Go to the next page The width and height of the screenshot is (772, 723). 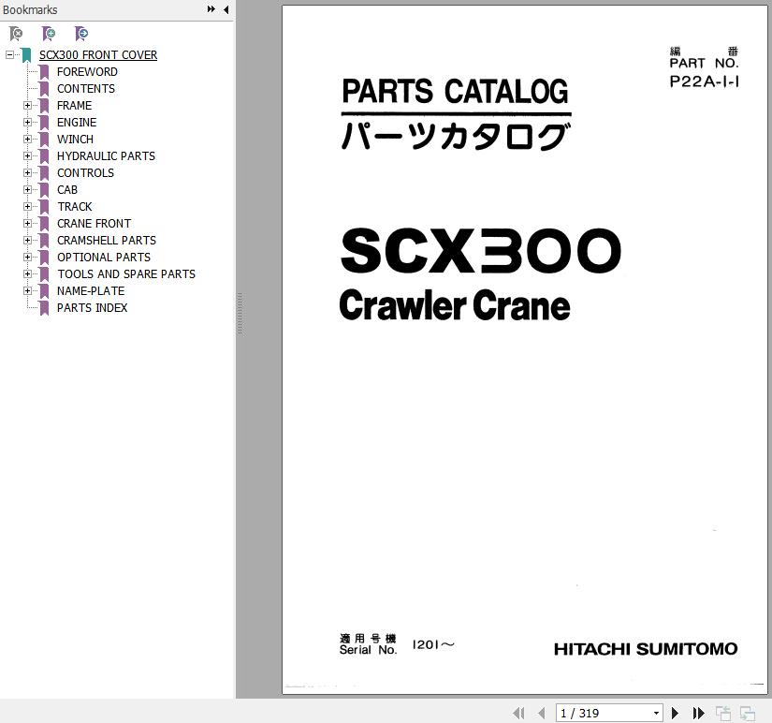(675, 713)
